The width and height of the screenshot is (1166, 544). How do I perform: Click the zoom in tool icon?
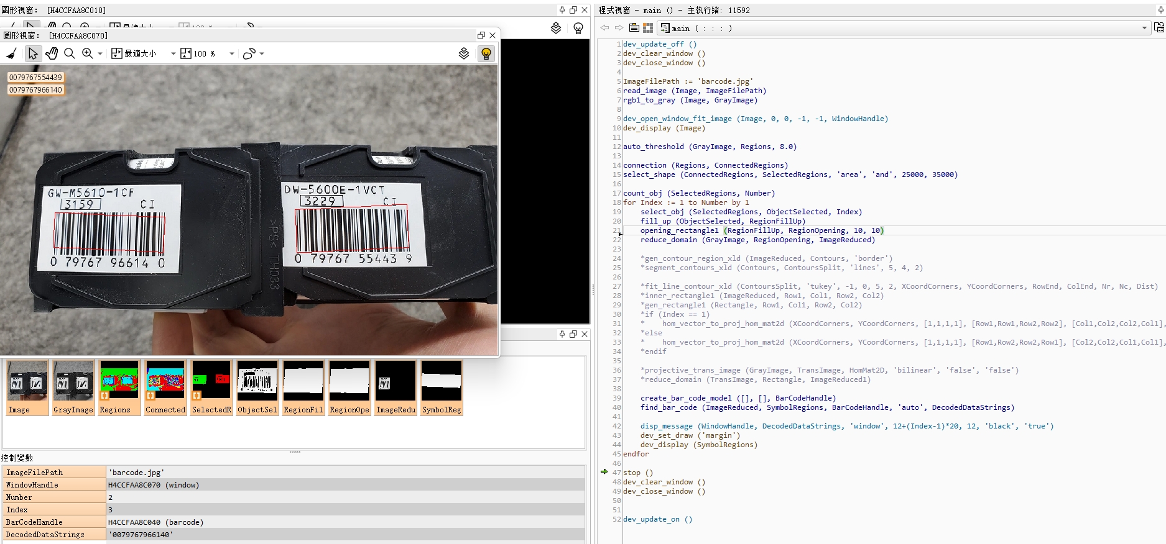point(88,54)
